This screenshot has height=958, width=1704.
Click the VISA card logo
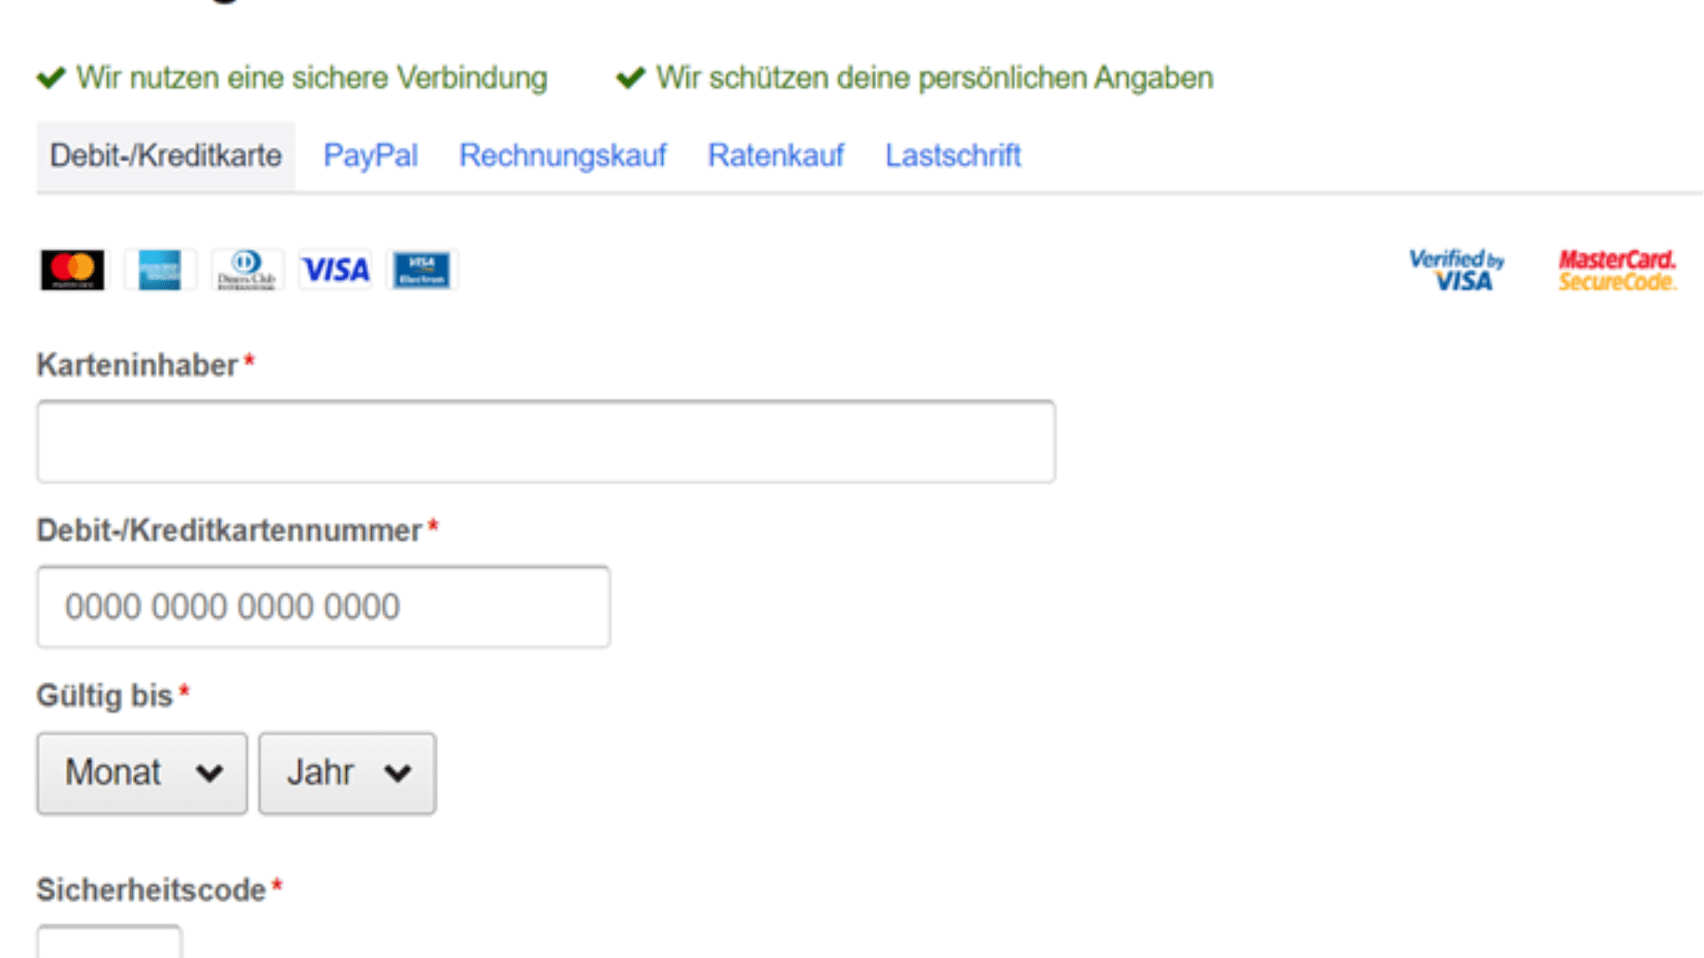(335, 270)
